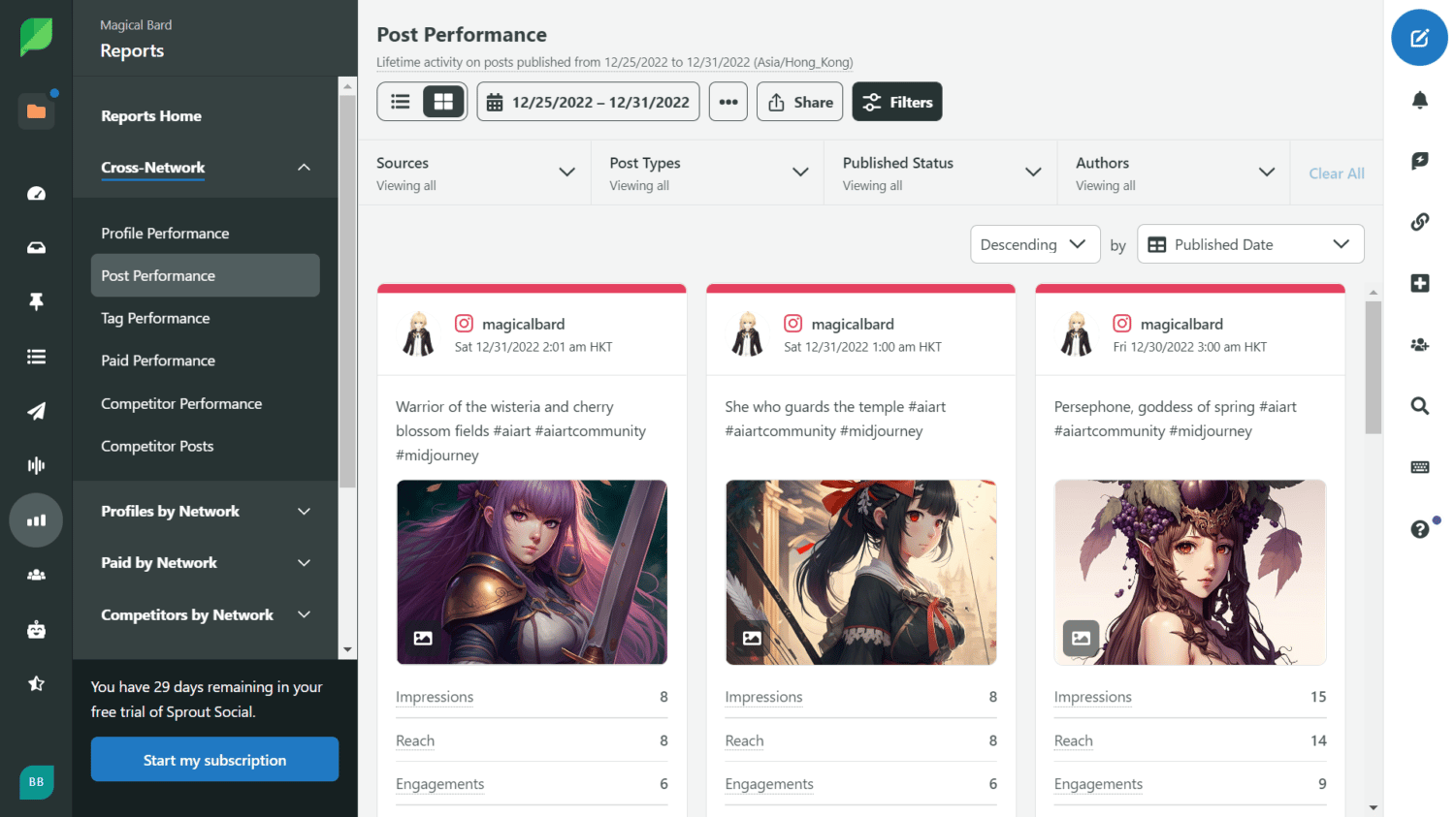This screenshot has height=817, width=1455.
Task: Open the folder icon in left rail
Action: click(36, 111)
